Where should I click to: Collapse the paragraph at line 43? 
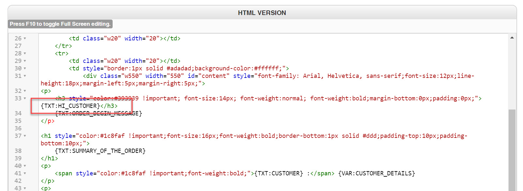[25, 188]
